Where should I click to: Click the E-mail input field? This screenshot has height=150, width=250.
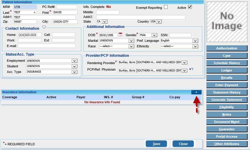tap(47, 46)
